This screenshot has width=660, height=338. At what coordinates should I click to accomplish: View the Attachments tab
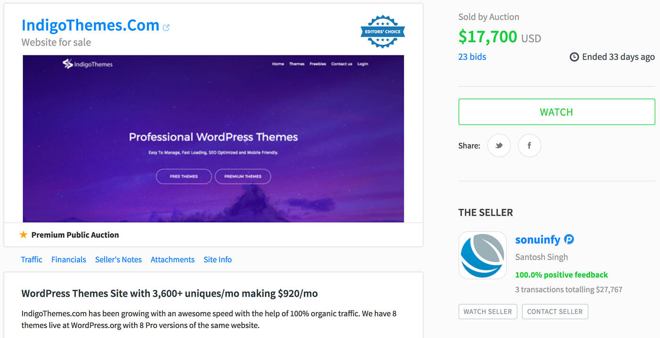tap(173, 260)
